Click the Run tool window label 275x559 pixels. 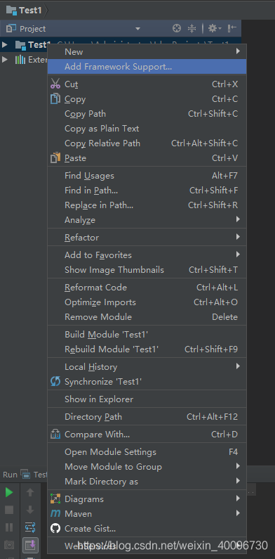click(x=10, y=475)
